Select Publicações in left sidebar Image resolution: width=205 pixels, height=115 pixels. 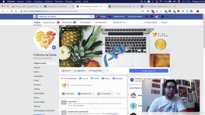(39, 93)
